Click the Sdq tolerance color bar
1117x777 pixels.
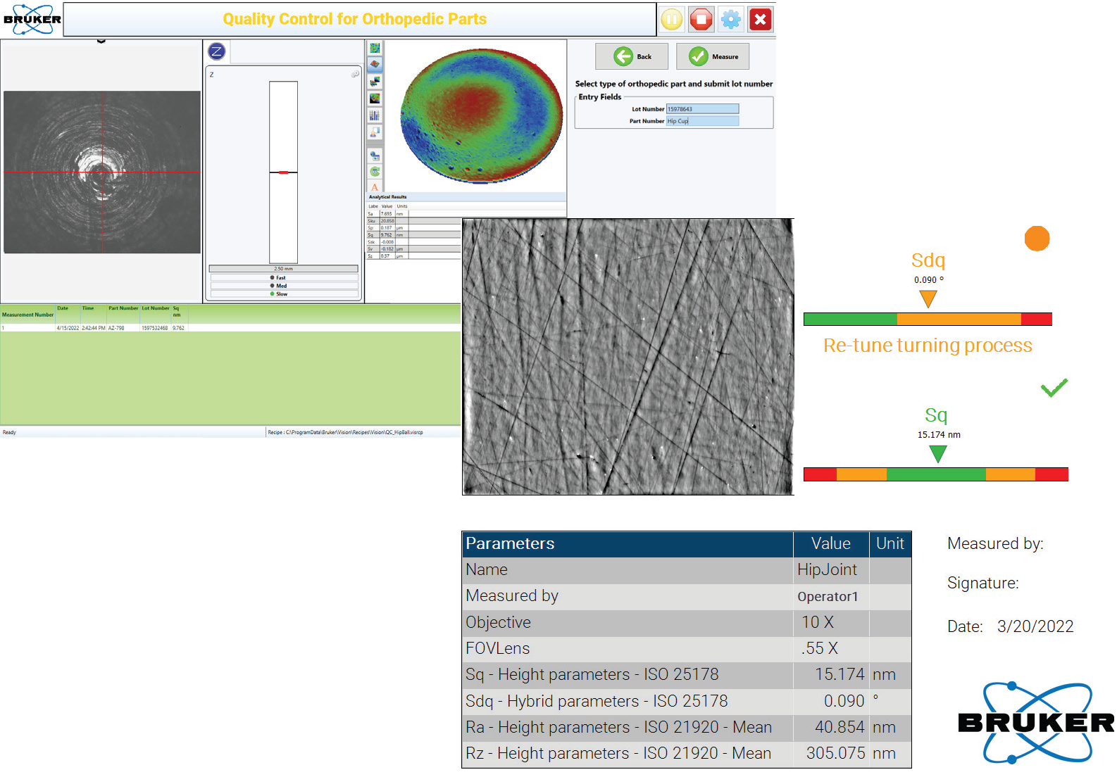pos(928,320)
